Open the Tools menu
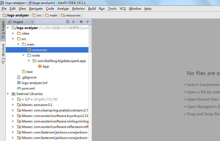 tap(112, 9)
